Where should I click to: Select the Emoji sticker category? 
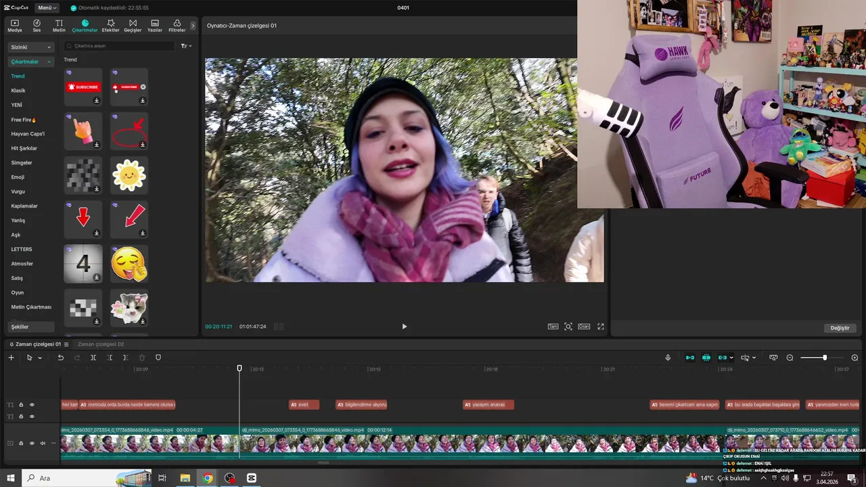[18, 177]
